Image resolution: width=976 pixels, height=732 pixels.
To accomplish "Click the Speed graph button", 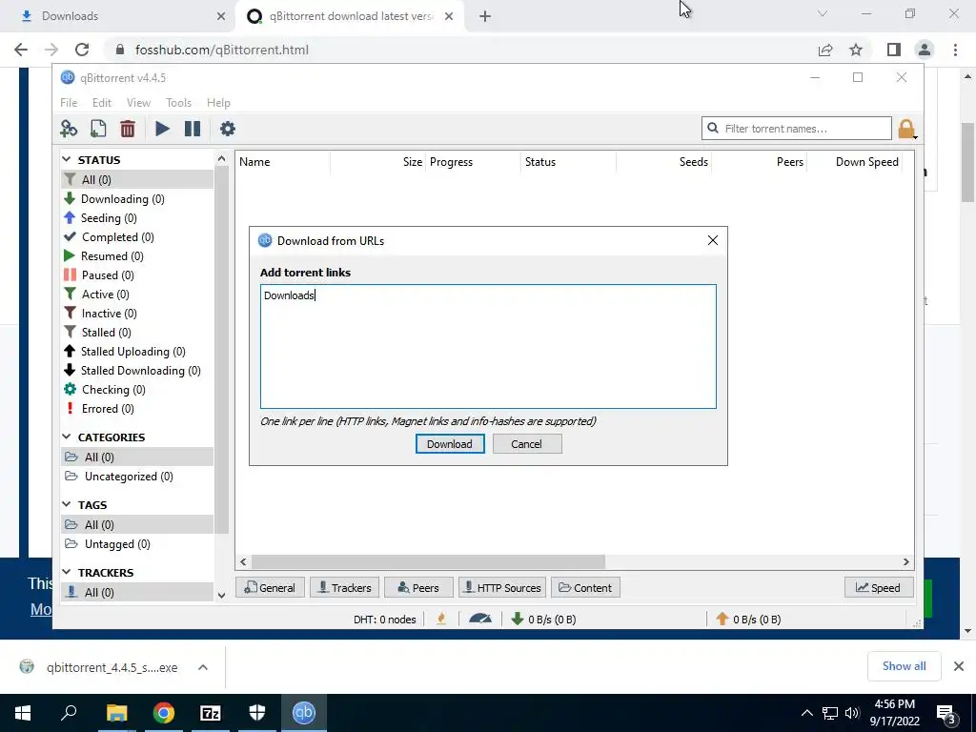I will point(878,587).
